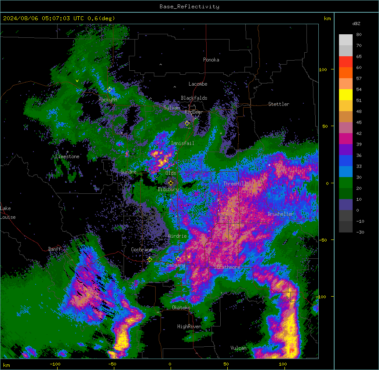Viewport: 379px width, 370px height.
Task: Select the white-grey 80-70 dBZ legend color
Action: (x=346, y=40)
